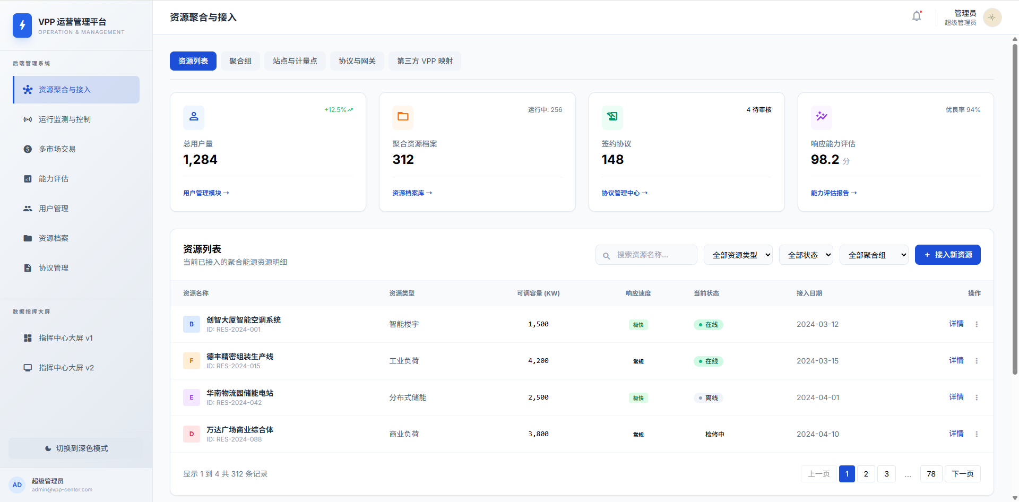
Task: Open the 全部状态 filter dropdown
Action: 806,255
